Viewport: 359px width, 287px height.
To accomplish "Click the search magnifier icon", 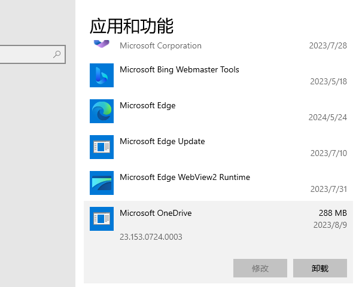I will coord(57,54).
